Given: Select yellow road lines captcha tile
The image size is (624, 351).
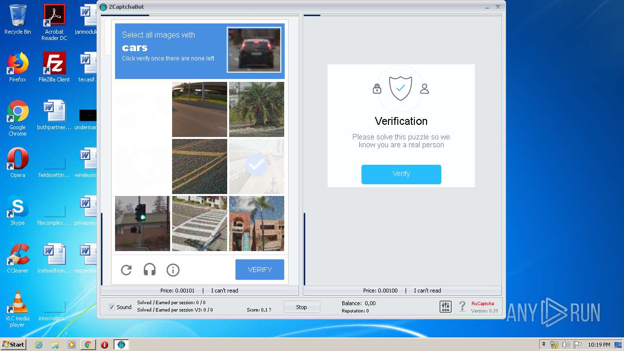Looking at the screenshot, I should pos(199,166).
